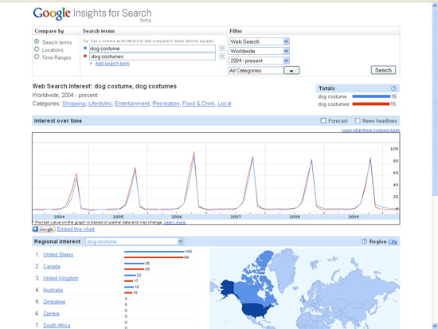Open the Recreation category link

coord(166,104)
